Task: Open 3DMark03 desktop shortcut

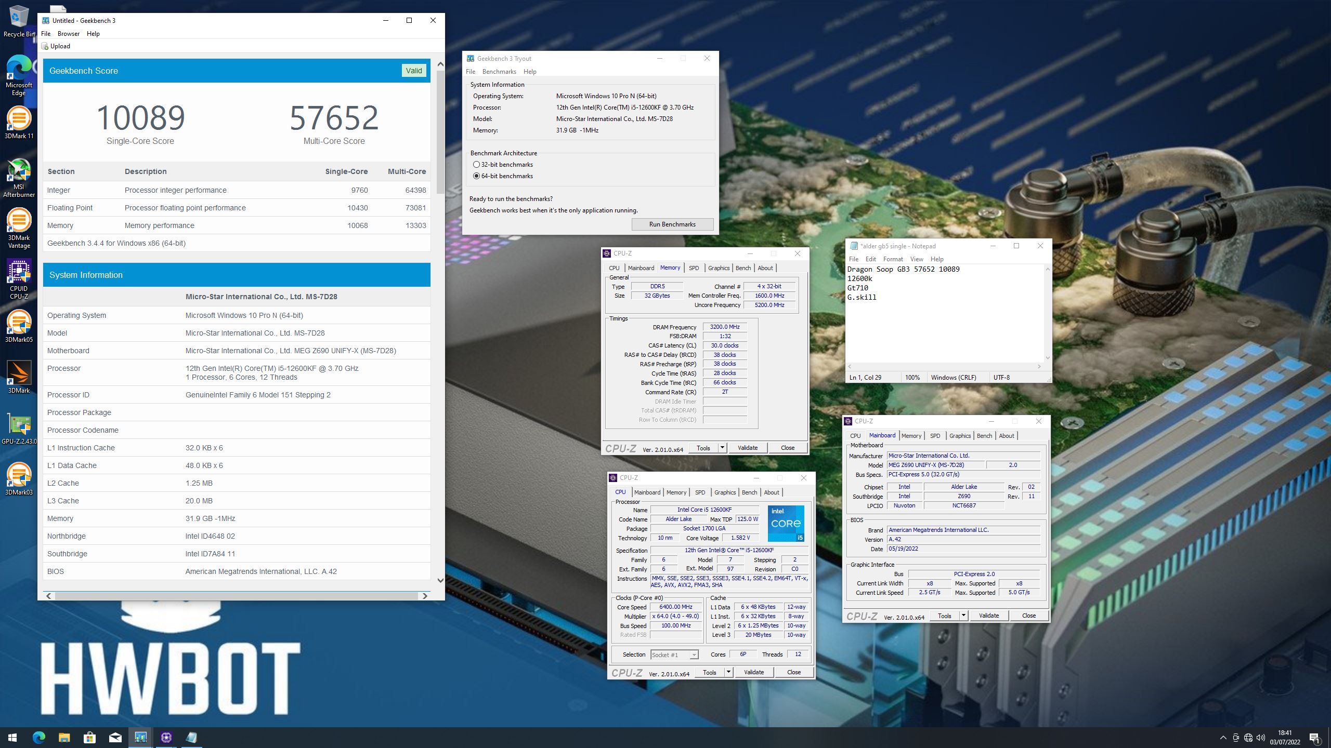Action: pos(19,479)
